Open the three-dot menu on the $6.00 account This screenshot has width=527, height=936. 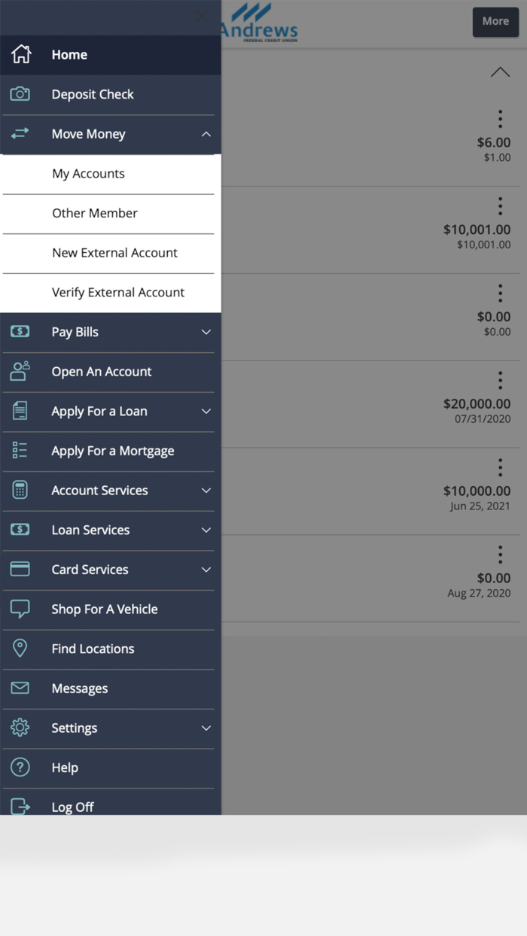point(500,118)
